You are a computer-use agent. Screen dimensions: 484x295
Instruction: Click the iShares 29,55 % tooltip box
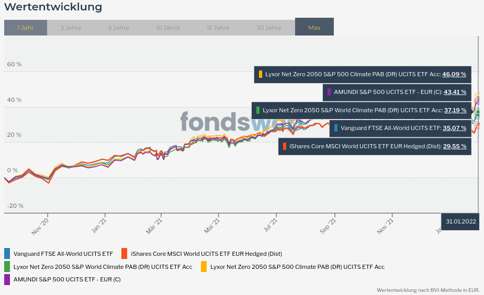375,146
